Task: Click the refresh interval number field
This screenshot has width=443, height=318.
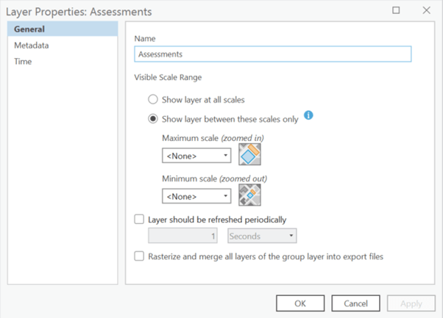Action: coord(184,236)
